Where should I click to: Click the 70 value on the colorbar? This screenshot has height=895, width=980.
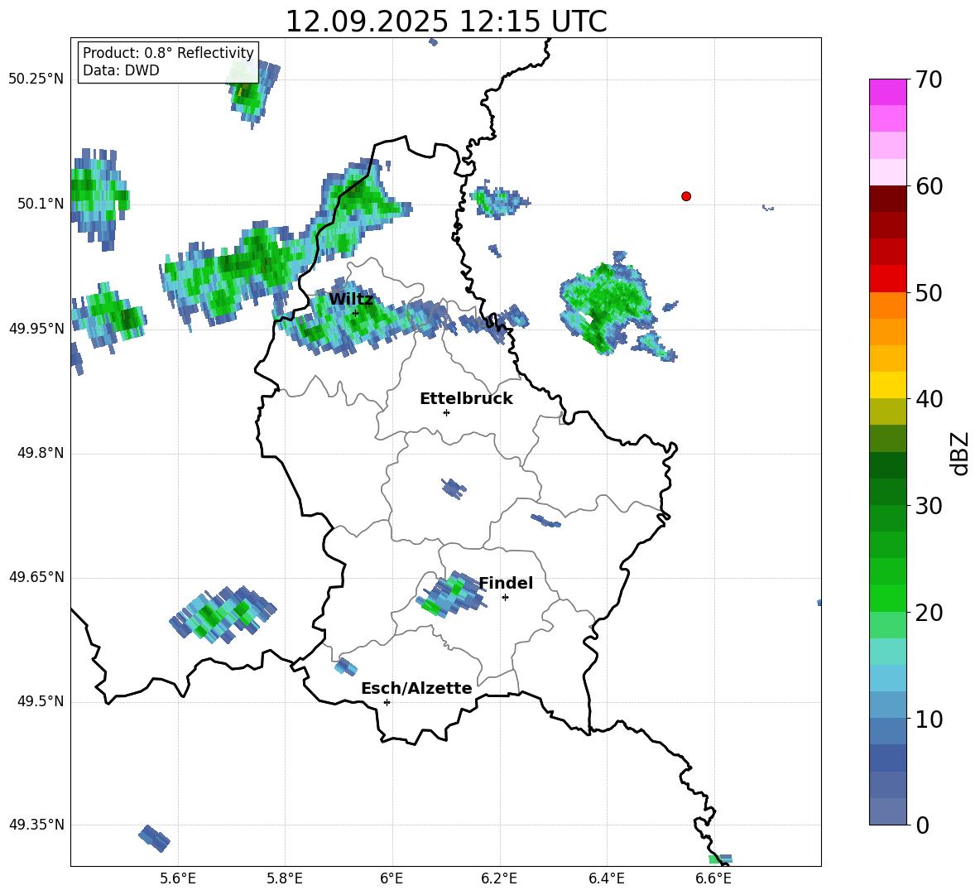coord(929,79)
